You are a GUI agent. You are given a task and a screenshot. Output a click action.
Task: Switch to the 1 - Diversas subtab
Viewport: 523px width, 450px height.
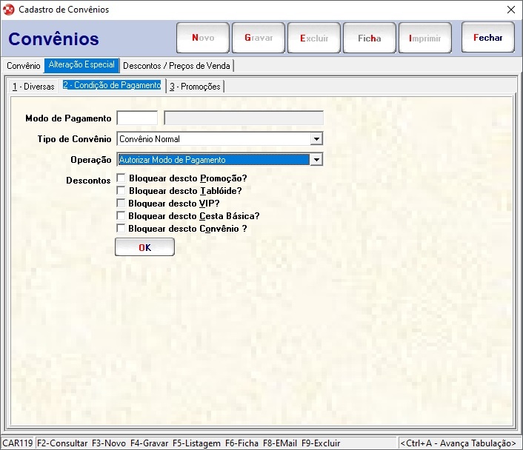(33, 87)
